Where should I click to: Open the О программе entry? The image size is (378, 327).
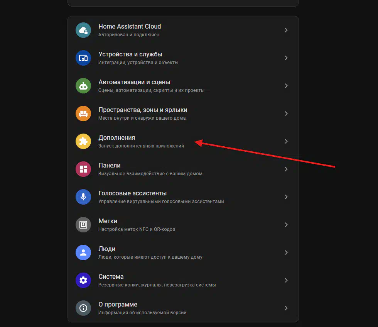118,305
